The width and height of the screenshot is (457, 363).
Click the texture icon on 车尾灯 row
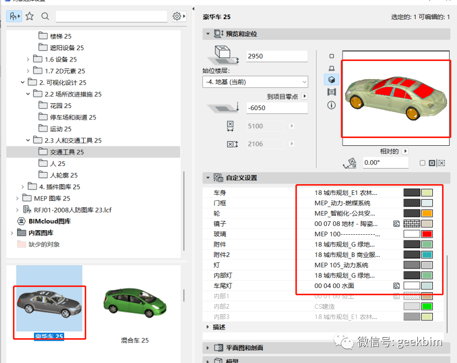click(x=397, y=285)
